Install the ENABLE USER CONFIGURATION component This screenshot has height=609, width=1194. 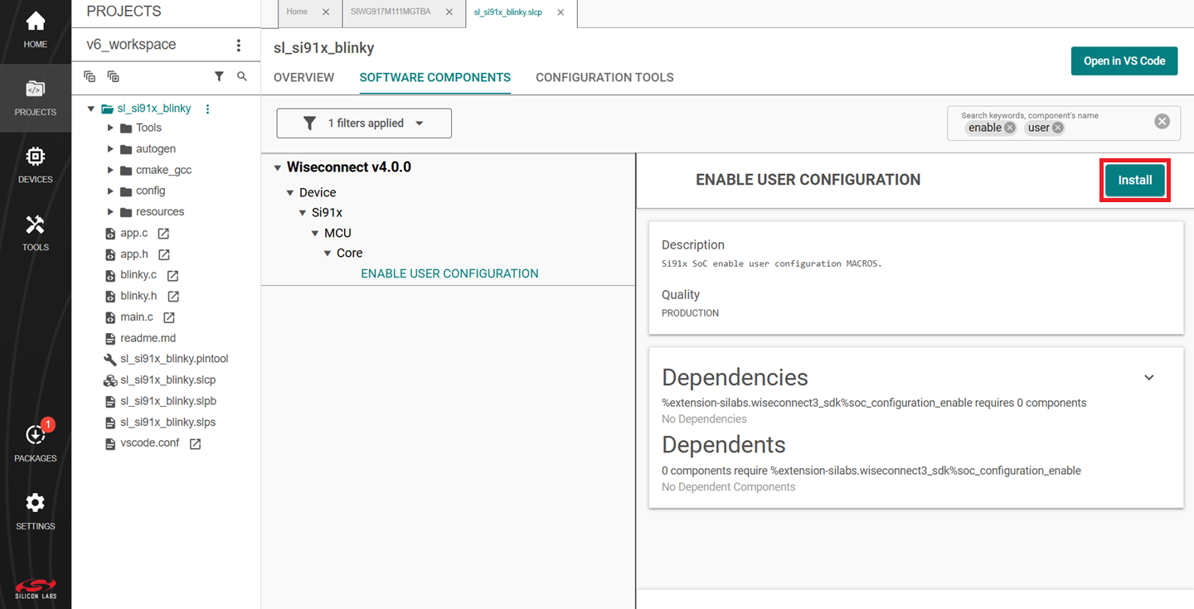[x=1134, y=180]
